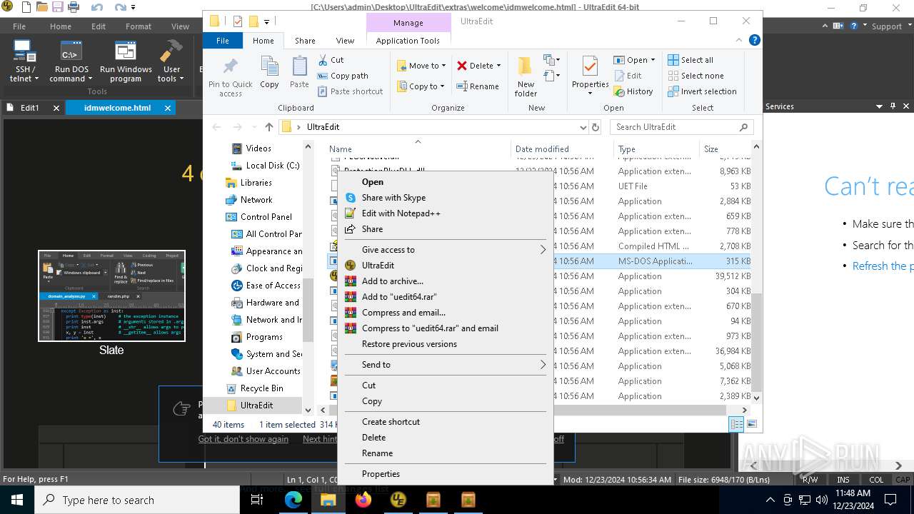Click History in Open group
Image resolution: width=914 pixels, height=514 pixels.
click(633, 91)
